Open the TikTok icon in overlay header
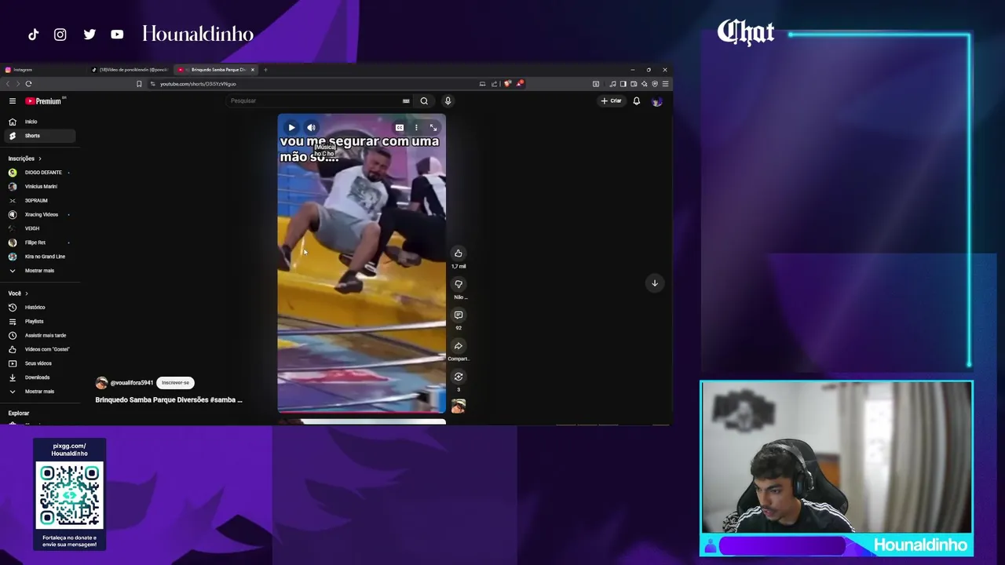 (x=33, y=35)
